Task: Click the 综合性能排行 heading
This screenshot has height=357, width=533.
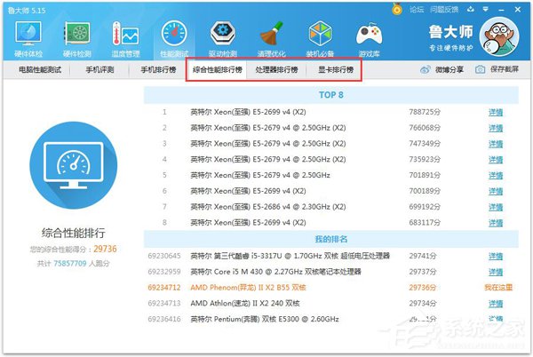Action: point(74,233)
